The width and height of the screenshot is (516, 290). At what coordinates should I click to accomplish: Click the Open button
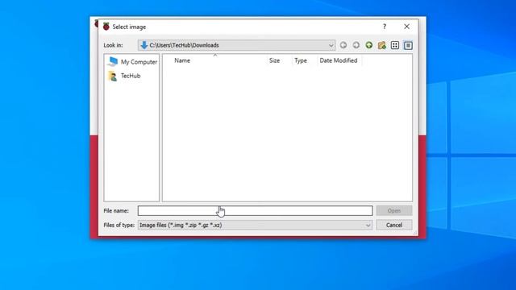click(x=394, y=211)
